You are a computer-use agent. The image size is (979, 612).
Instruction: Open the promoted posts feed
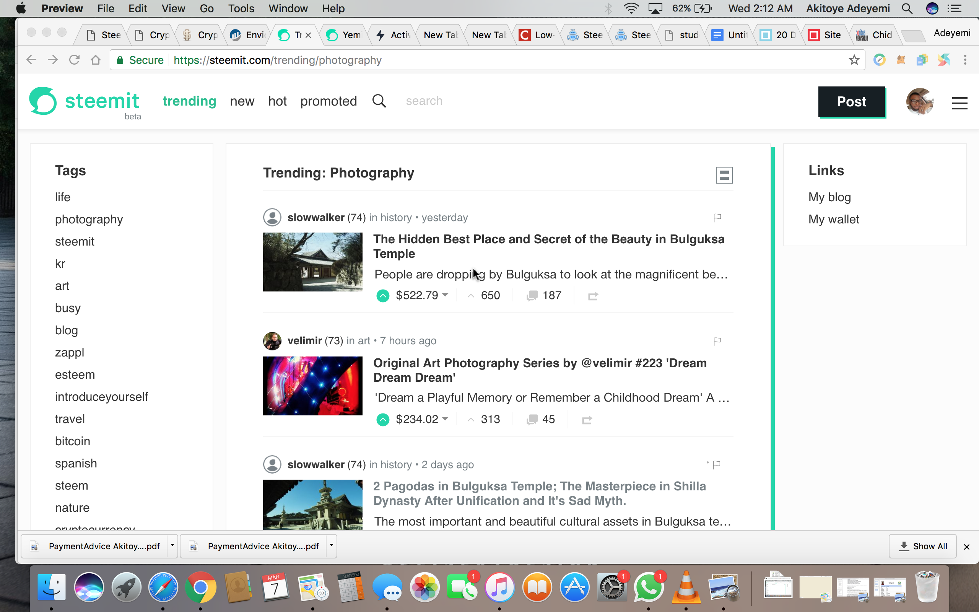(x=329, y=101)
